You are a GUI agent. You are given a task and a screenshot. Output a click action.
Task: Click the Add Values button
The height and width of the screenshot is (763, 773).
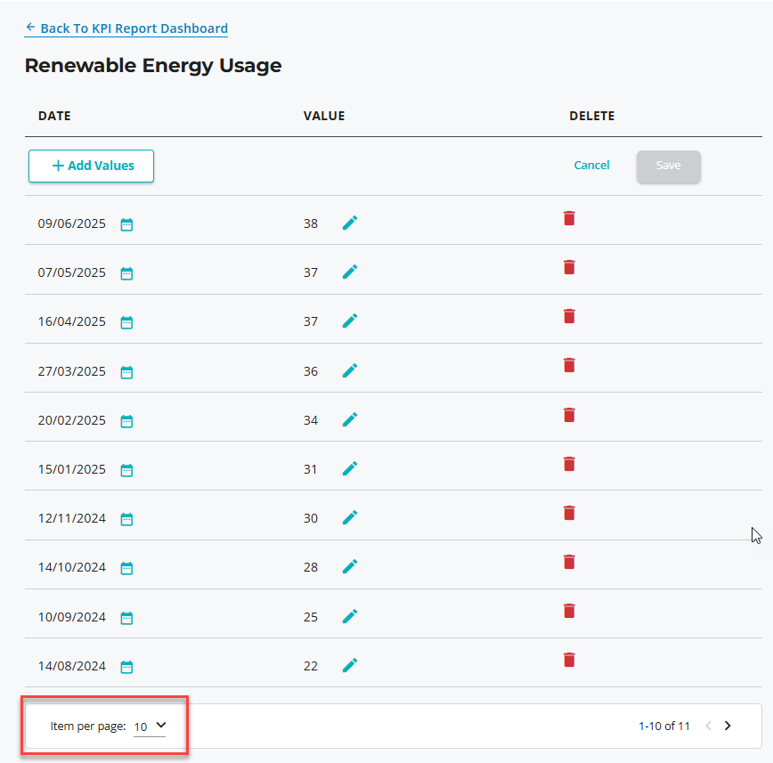[x=91, y=166]
